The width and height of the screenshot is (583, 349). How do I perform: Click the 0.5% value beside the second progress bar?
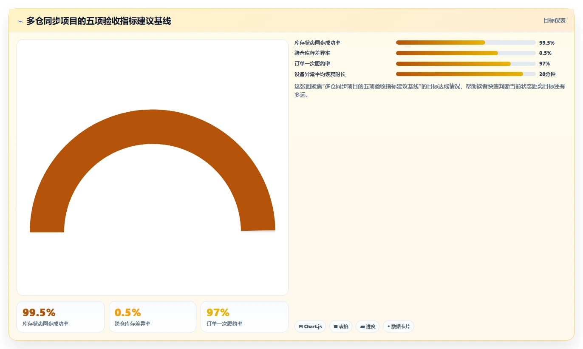point(545,53)
